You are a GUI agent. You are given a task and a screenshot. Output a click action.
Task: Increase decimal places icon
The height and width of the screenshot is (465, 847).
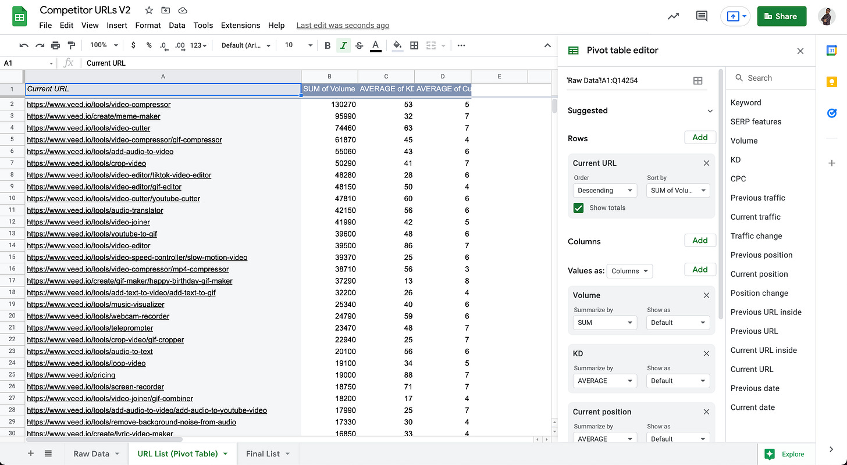pyautogui.click(x=180, y=45)
